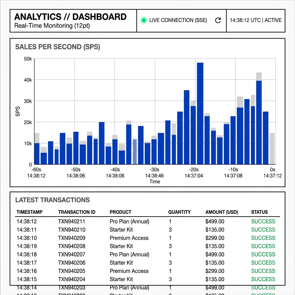Click timestamp 14:38:10 in transactions table
Screen dimensions: 295x295
coord(27,238)
